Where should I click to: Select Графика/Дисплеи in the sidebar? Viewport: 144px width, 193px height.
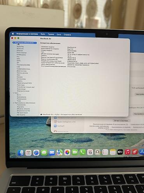(x=23, y=69)
